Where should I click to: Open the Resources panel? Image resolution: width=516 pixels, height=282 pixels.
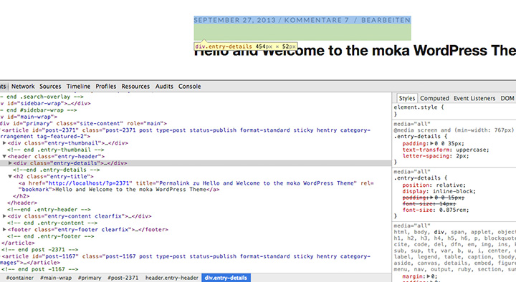(135, 87)
